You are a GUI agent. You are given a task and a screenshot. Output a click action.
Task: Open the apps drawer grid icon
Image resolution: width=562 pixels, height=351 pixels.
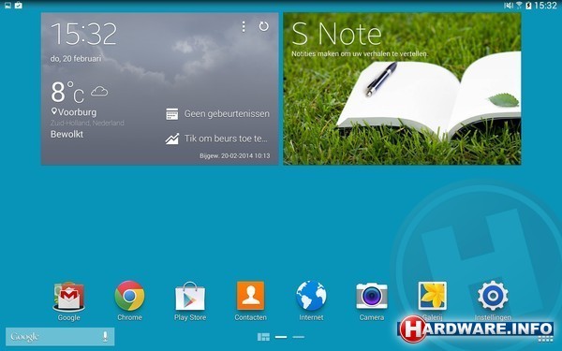click(x=545, y=339)
